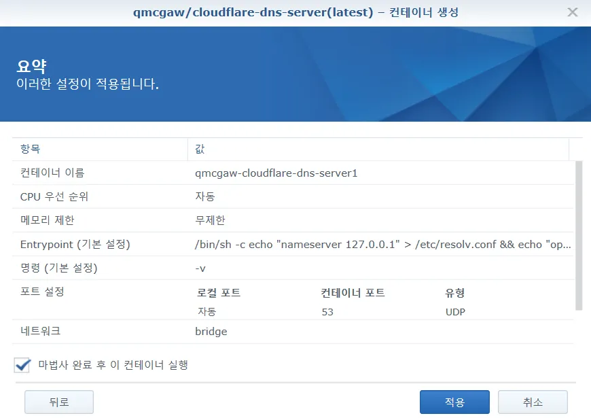Image resolution: width=591 pixels, height=418 pixels.
Task: Select the CPU 우선 순위 row label
Action: 54,196
